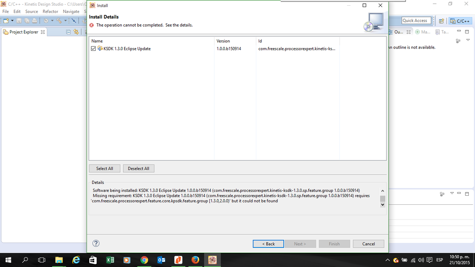
Task: Click the build configuration gear icon
Action: (x=46, y=20)
